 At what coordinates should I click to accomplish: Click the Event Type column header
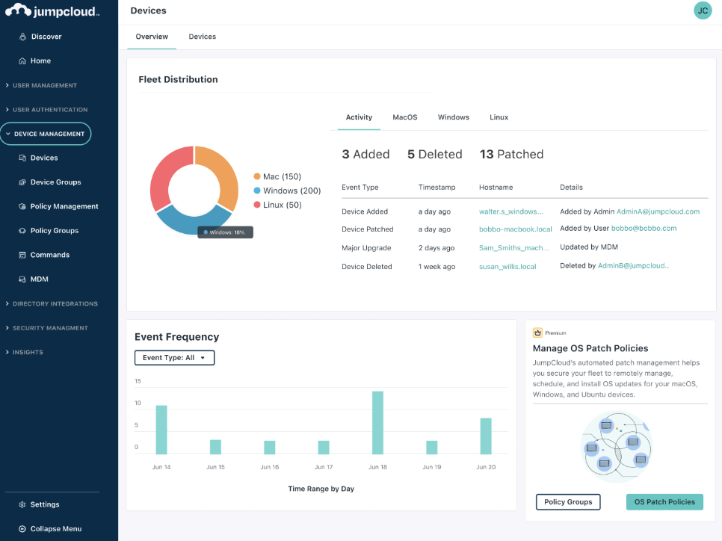360,188
